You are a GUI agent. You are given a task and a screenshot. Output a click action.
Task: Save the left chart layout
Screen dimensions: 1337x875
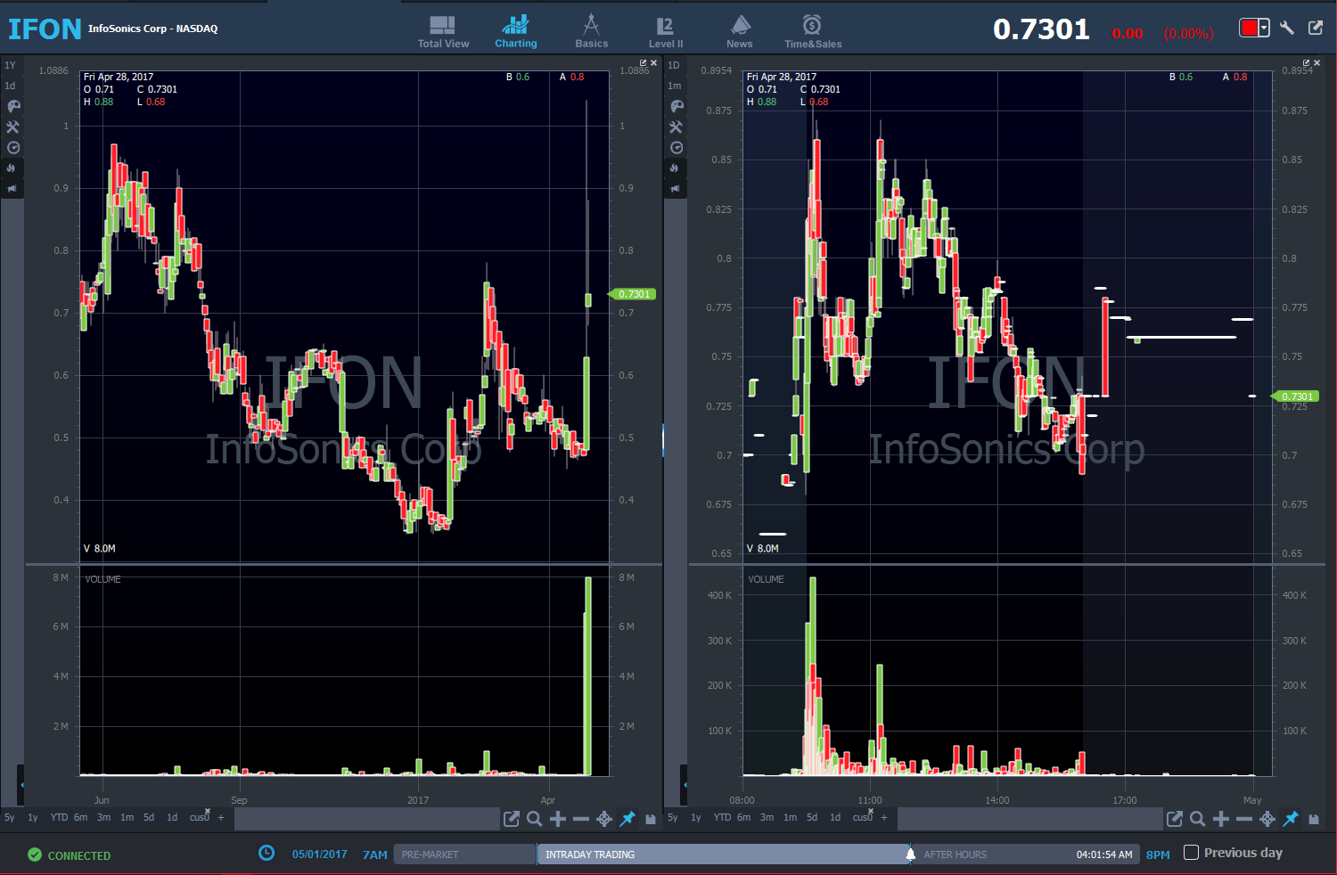click(x=651, y=819)
